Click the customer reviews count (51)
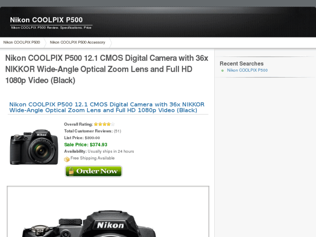Screen dimensions: 316x237 tap(117, 131)
